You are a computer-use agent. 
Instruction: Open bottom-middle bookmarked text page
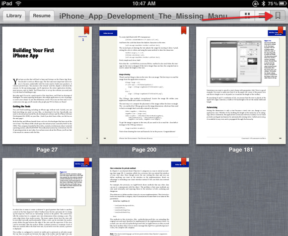pyautogui.click(x=144, y=197)
